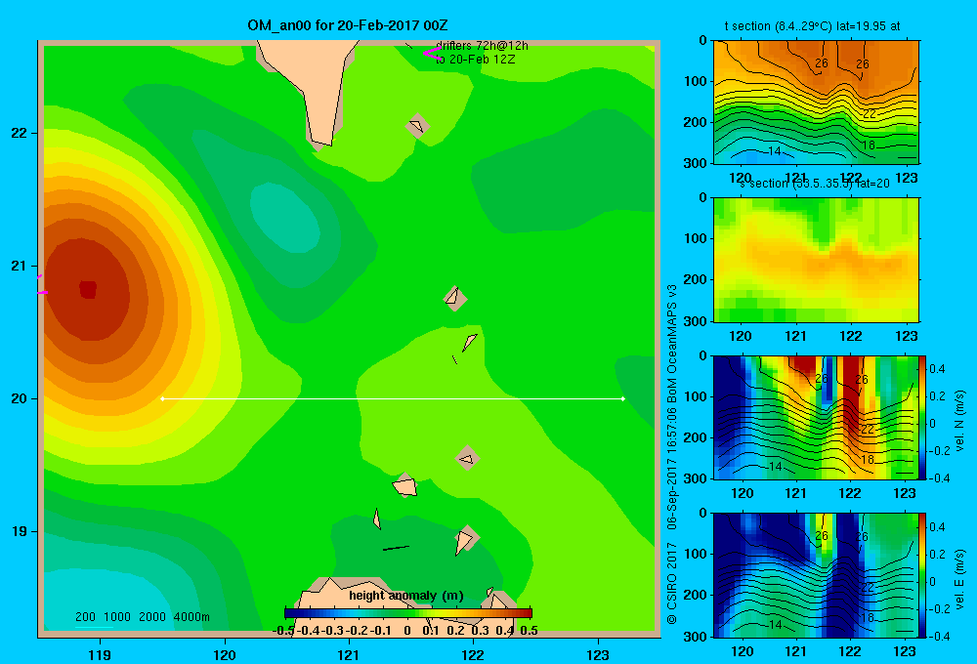Click the "0.5" tick of the height anomaly bar
Viewport: 977px width, 664px height.
pos(529,631)
